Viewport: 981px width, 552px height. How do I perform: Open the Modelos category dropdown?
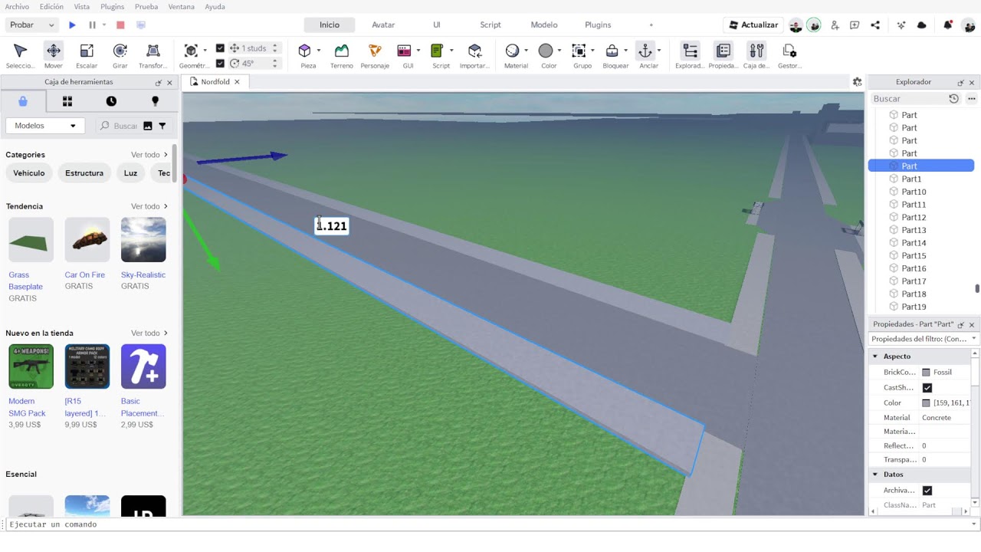46,126
